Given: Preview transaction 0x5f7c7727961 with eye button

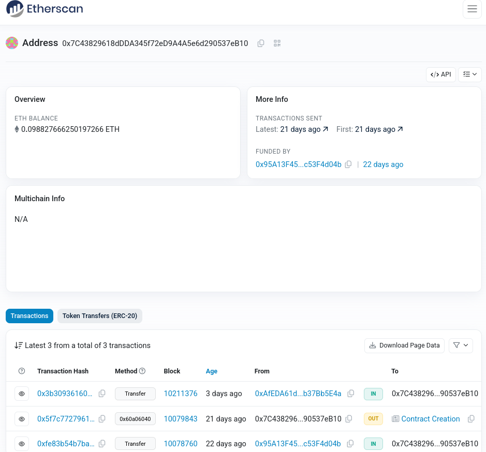Looking at the screenshot, I should click(22, 419).
